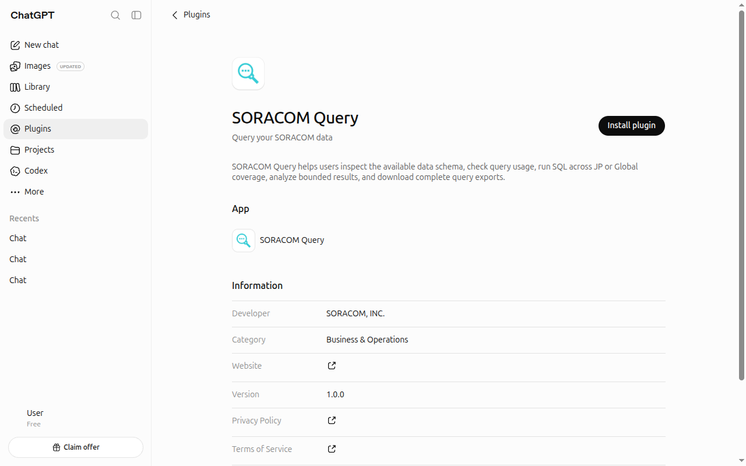746x466 pixels.
Task: Click the Scheduled clock icon
Action: tap(15, 108)
